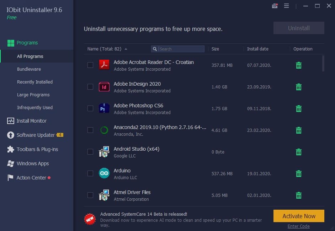This screenshot has height=231, width=335.
Task: Select the Anaconda2 2019.10 program name
Action: pos(160,127)
